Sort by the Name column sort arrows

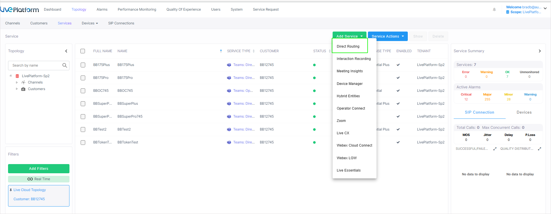221,51
